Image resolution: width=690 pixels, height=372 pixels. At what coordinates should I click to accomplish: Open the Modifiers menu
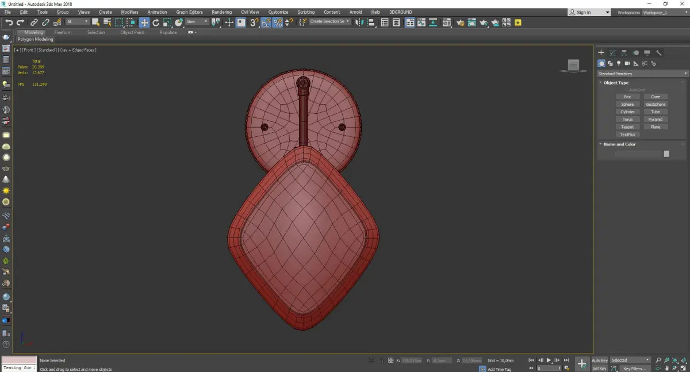click(129, 12)
